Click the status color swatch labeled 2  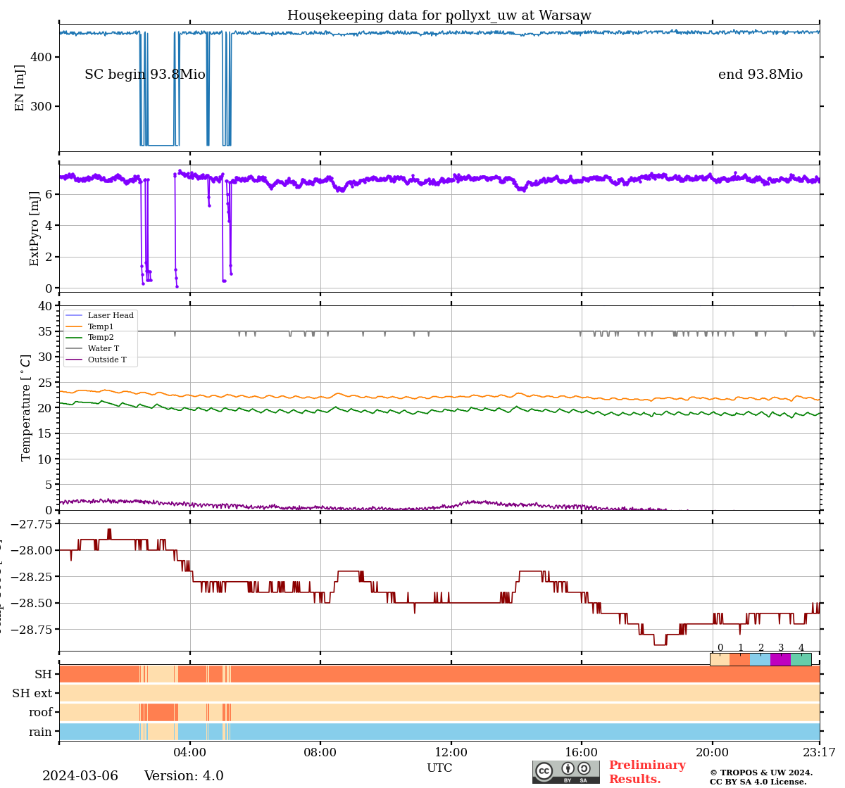[760, 659]
